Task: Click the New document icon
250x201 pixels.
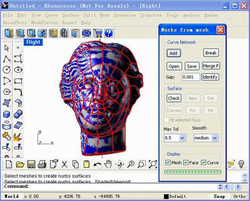Action: tap(9, 164)
